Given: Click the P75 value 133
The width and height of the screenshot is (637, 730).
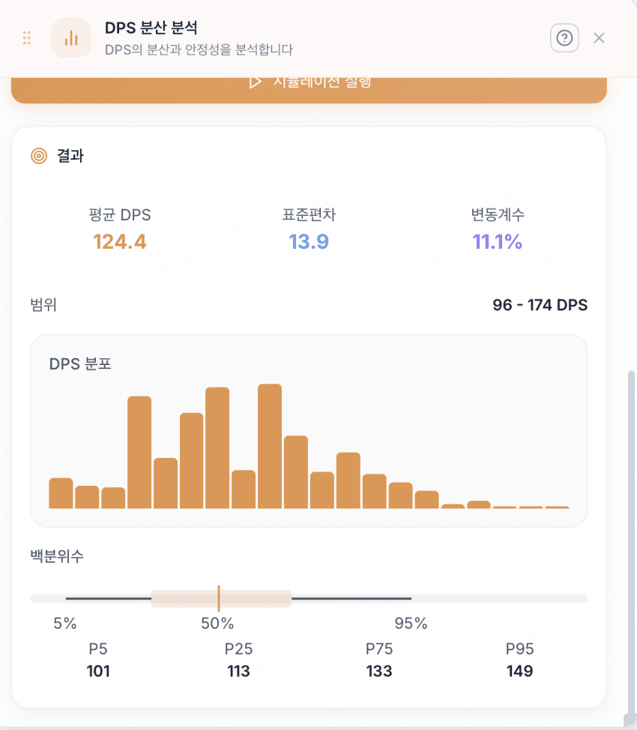Looking at the screenshot, I should point(379,671).
